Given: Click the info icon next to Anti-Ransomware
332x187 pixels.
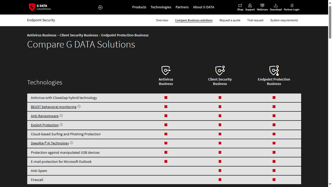Looking at the screenshot, I should [61, 115].
